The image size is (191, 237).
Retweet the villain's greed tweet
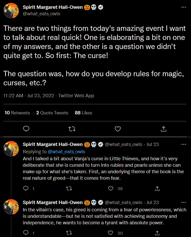(x=69, y=233)
